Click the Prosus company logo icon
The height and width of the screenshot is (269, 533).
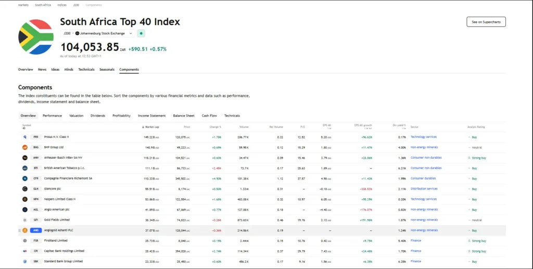pyautogui.click(x=25, y=137)
